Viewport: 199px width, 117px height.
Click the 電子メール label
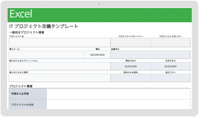click(x=14, y=49)
